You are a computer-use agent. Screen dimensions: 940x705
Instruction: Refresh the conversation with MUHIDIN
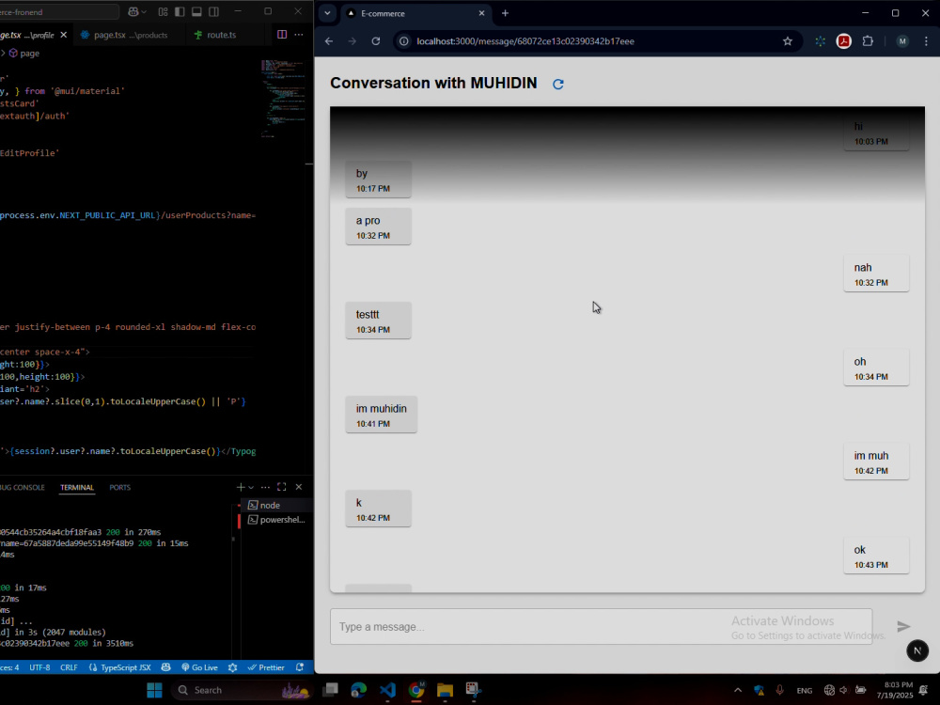click(558, 84)
